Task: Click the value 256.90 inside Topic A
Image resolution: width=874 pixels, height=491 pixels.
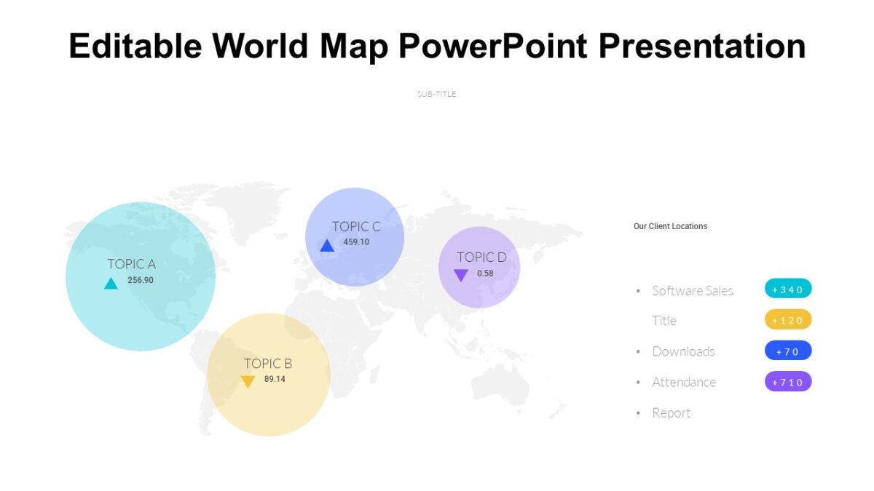Action: pos(141,279)
